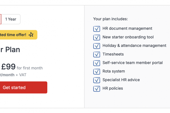Image resolution: width=170 pixels, height=113 pixels.
Task: Click the limited time offer text in the badge
Action: coord(13,35)
